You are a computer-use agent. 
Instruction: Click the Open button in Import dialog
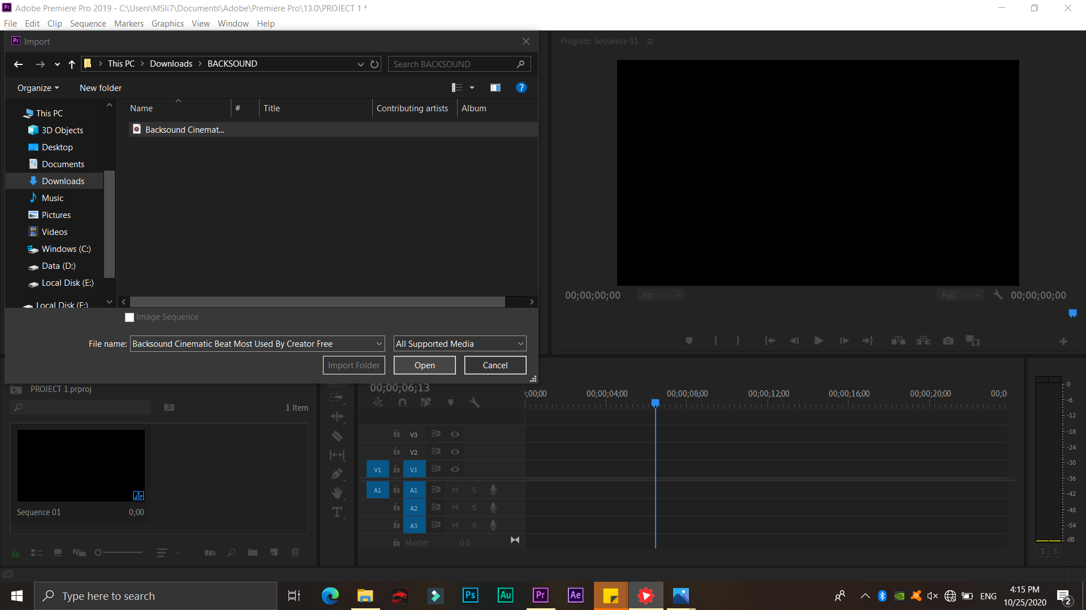(x=424, y=365)
